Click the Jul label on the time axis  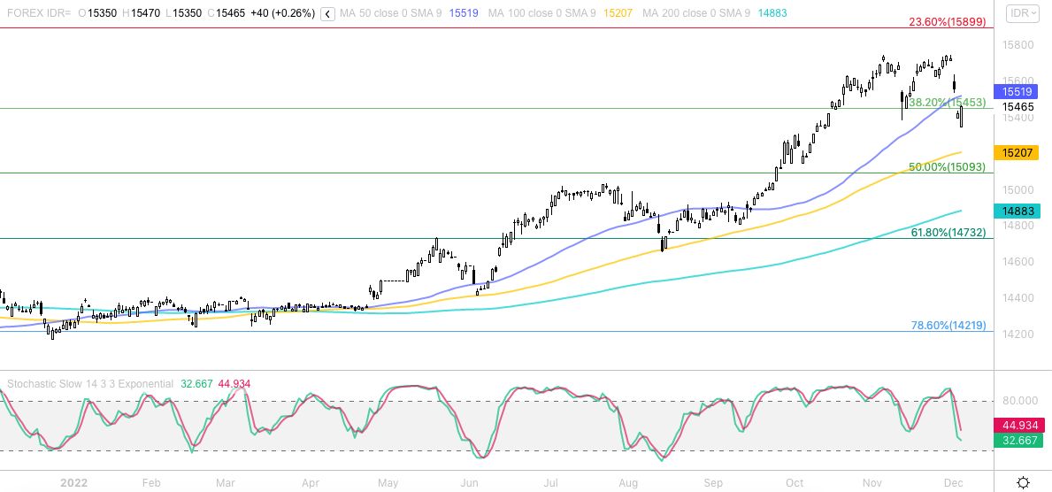tap(551, 482)
